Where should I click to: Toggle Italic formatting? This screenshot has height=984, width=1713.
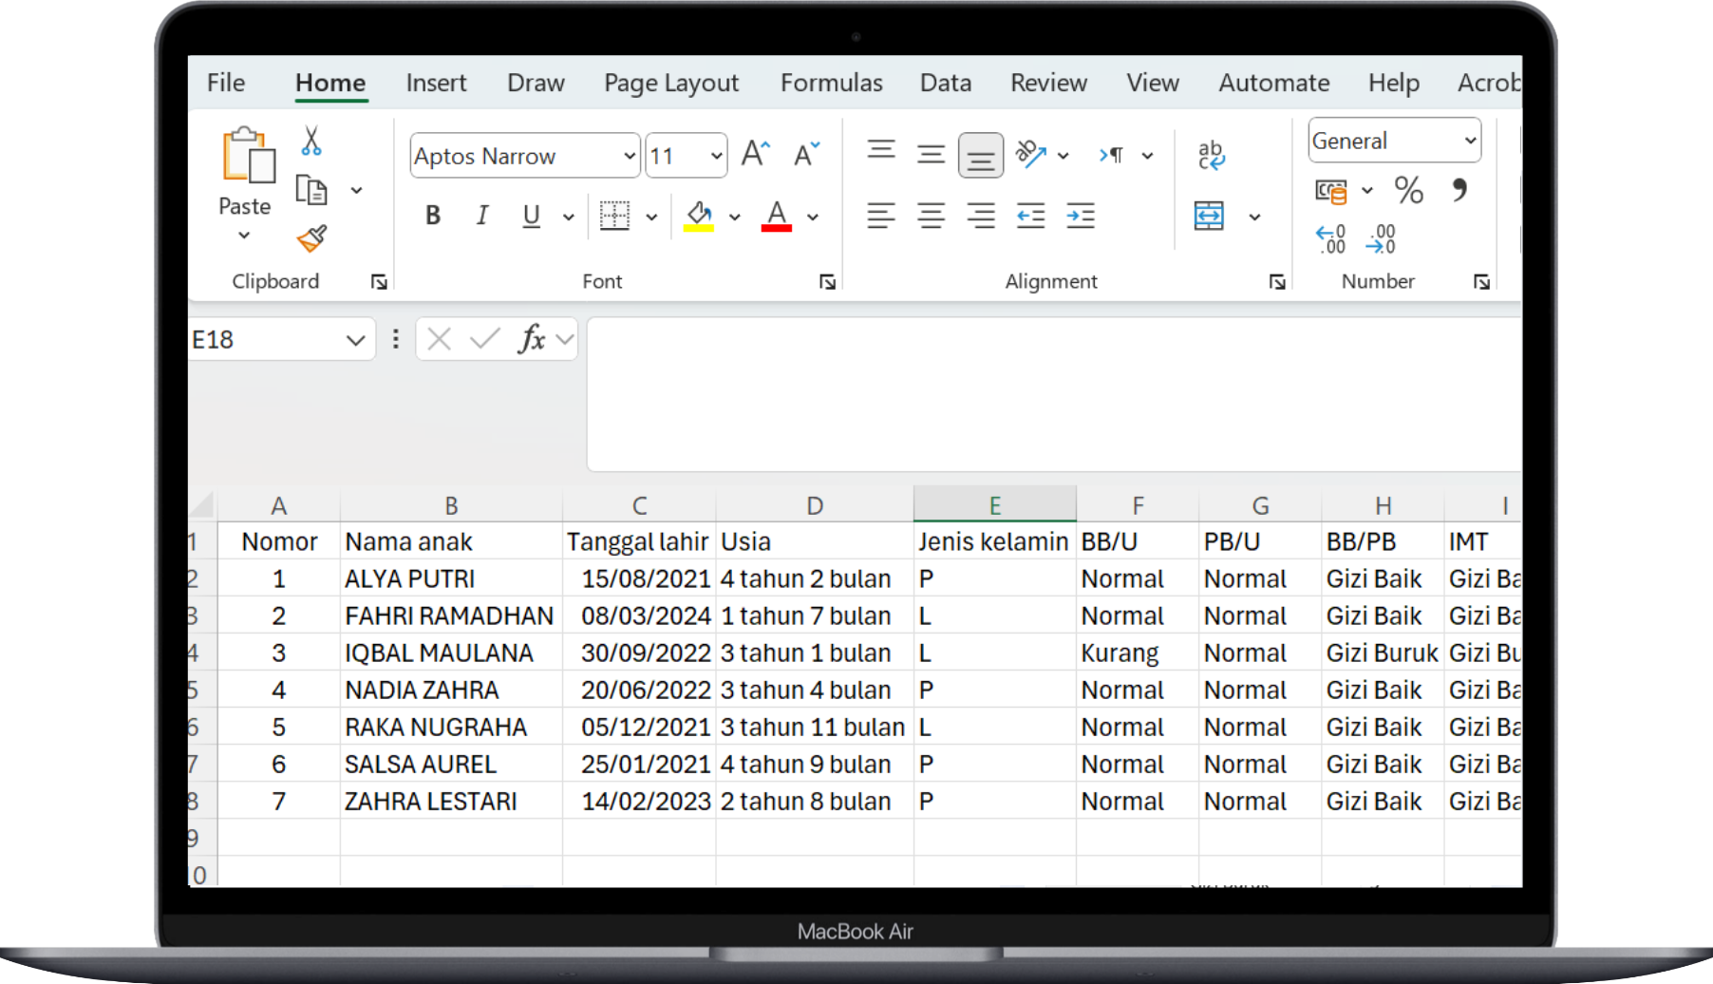point(482,217)
